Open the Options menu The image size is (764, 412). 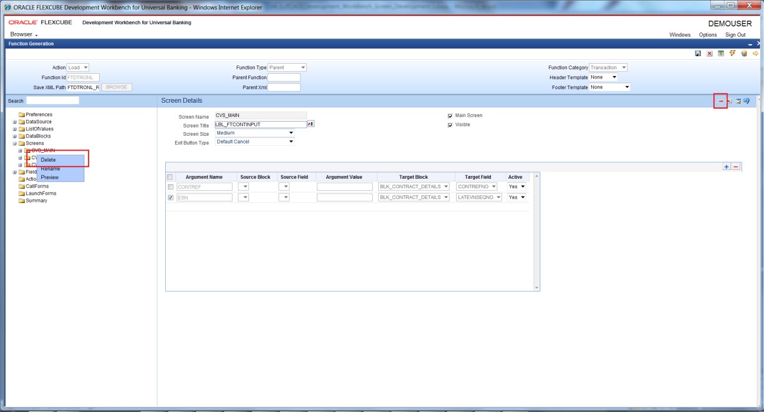pyautogui.click(x=708, y=35)
